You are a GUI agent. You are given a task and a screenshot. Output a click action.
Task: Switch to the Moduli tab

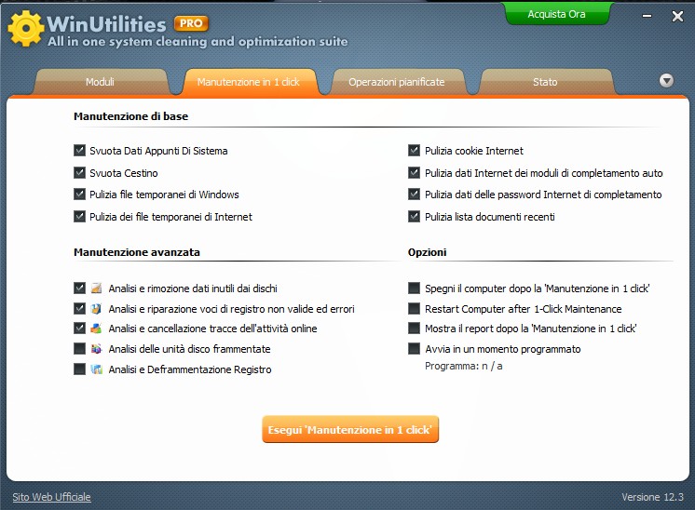coord(101,82)
